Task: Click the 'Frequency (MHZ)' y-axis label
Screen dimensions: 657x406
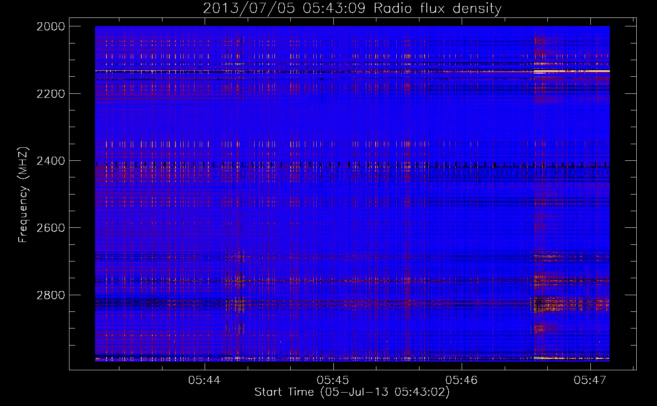Action: (x=23, y=195)
